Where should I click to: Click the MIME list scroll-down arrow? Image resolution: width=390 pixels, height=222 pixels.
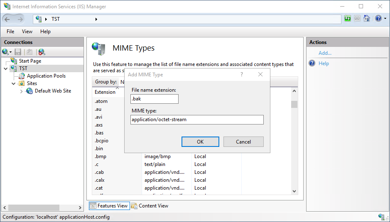coord(294,191)
